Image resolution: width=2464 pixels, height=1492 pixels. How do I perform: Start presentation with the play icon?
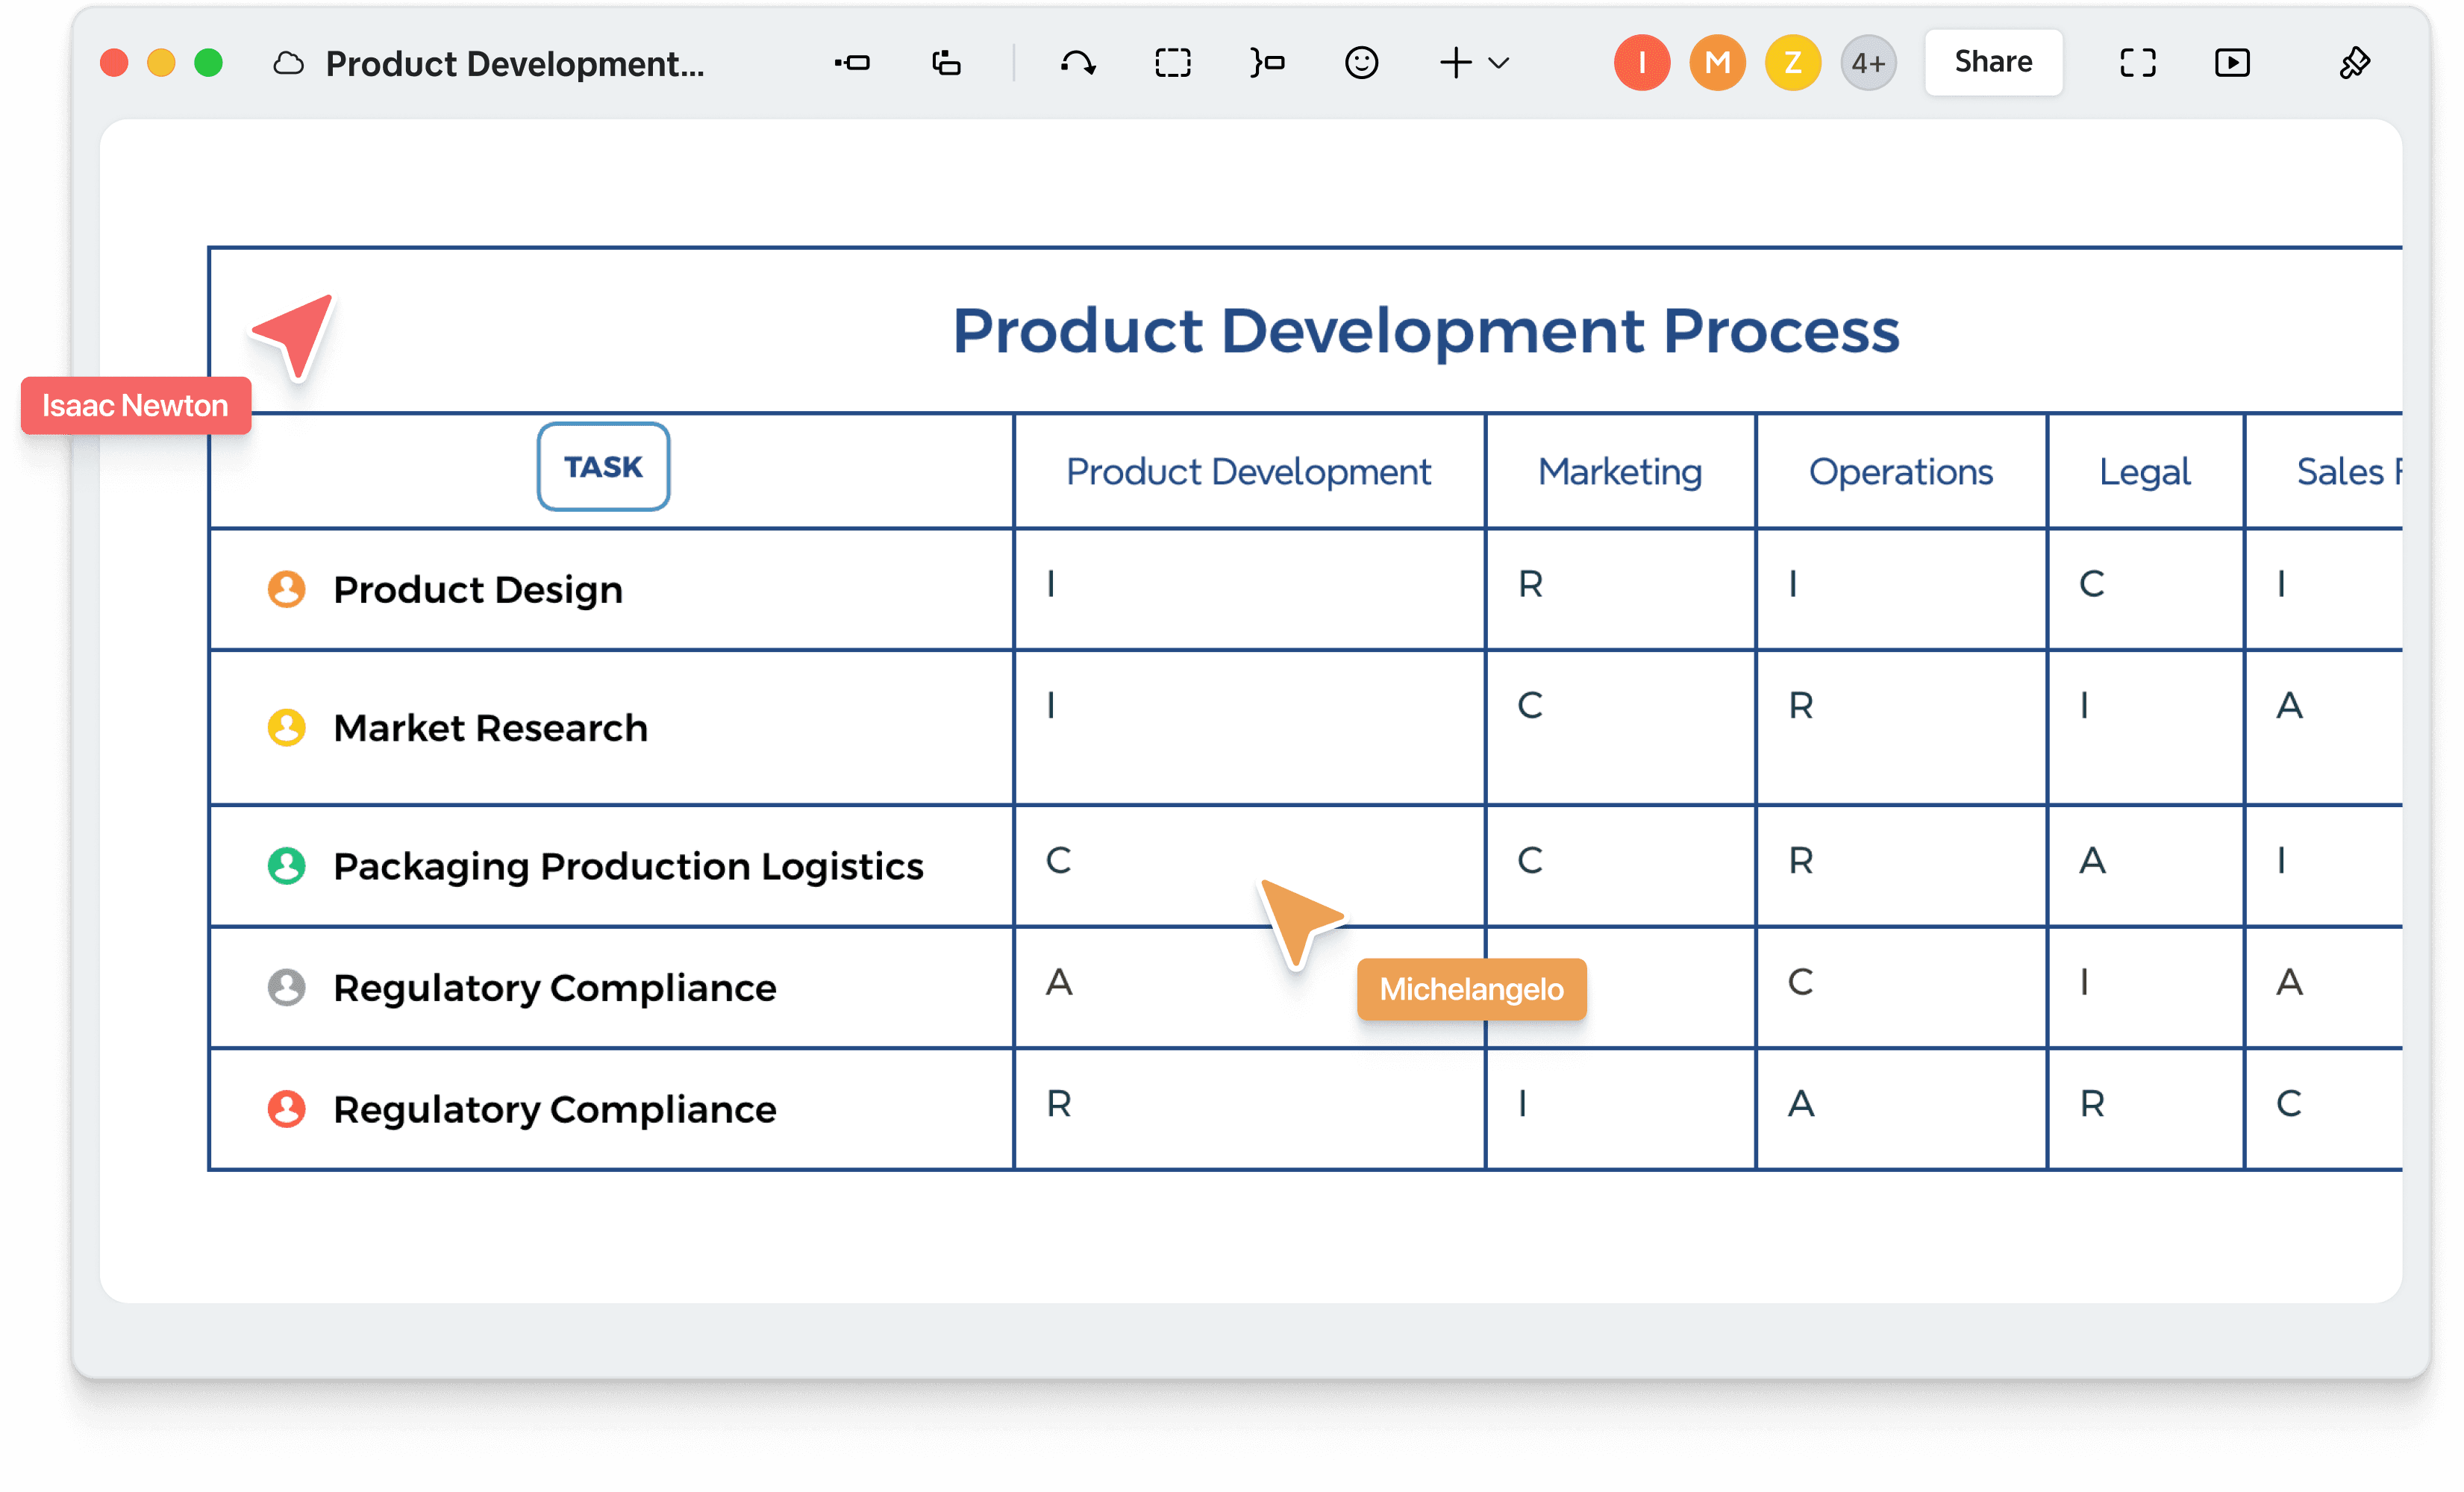click(x=2232, y=62)
